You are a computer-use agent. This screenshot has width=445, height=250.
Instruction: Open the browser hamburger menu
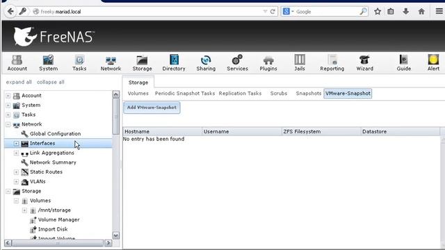pyautogui.click(x=439, y=11)
